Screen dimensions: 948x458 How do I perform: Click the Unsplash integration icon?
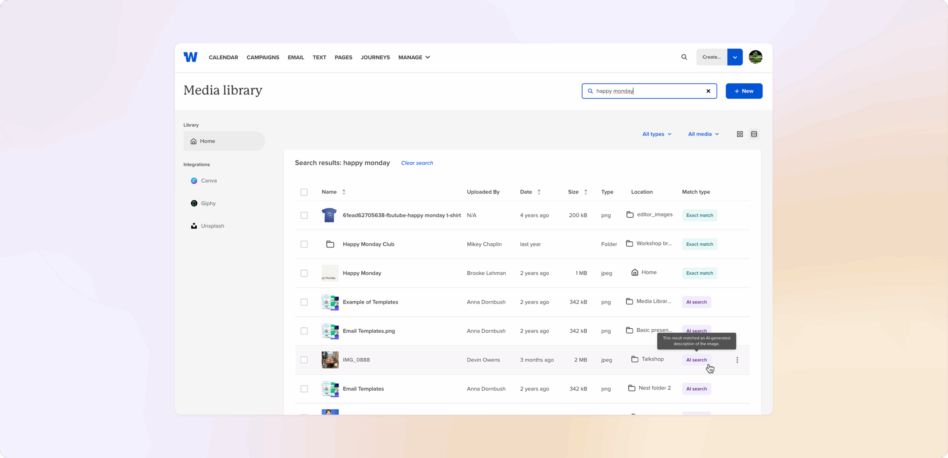pos(194,226)
